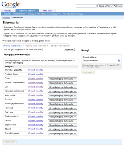125x147 pixels.
Task: Click the Pobierz kod skierowania step
Action: pos(60,46)
